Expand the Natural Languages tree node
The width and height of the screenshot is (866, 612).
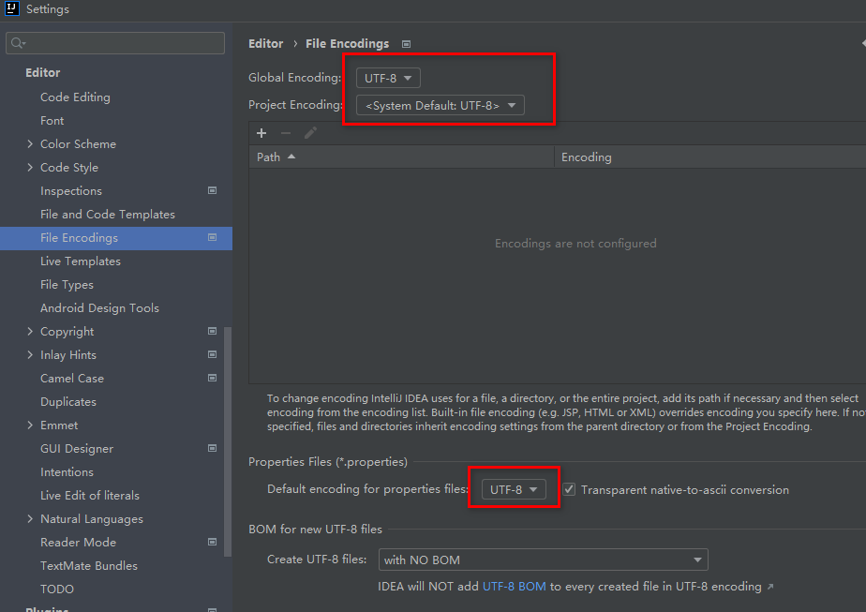30,519
